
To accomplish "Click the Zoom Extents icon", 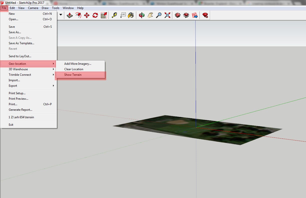I will coord(167,15).
